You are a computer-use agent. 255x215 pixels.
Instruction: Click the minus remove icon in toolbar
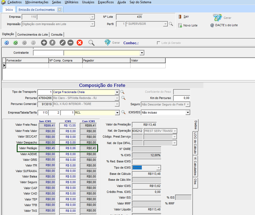click(71, 43)
